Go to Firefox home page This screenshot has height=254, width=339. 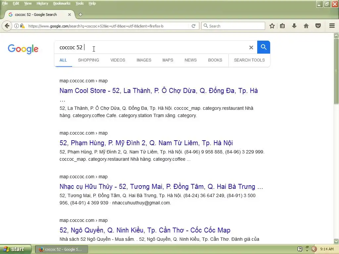306,26
